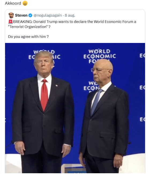The width and height of the screenshot is (148, 177).
Task: Click the flag lapel pin on the suit
Action: click(x=57, y=86)
